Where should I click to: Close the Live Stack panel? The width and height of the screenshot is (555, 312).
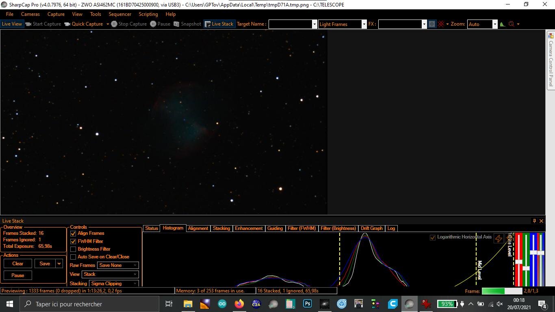[541, 221]
